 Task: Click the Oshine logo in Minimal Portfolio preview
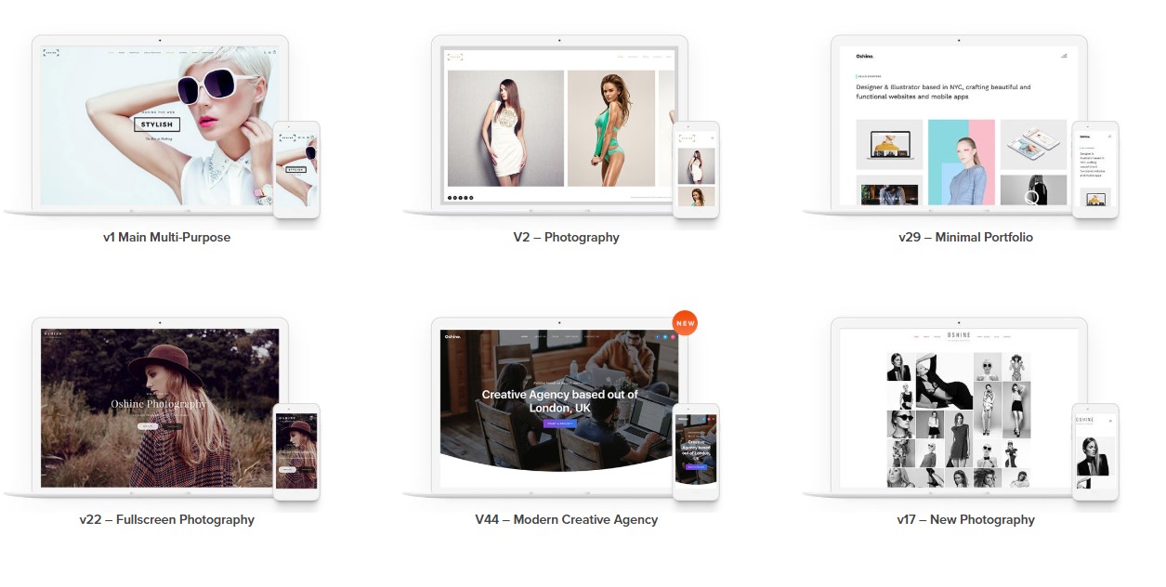(x=866, y=56)
